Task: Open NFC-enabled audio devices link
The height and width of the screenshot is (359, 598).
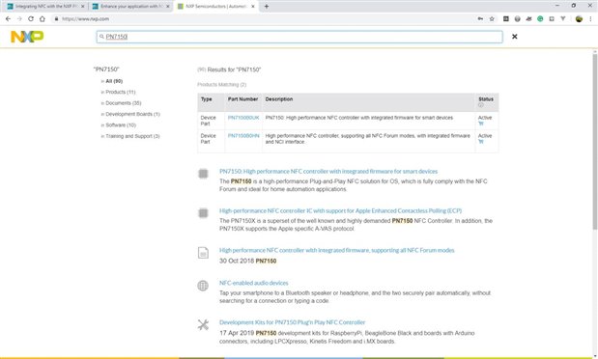Action: pos(254,283)
